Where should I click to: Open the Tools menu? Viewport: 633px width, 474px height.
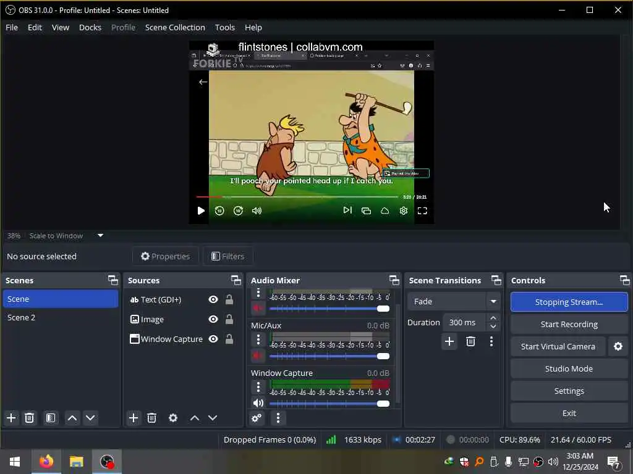pyautogui.click(x=224, y=27)
